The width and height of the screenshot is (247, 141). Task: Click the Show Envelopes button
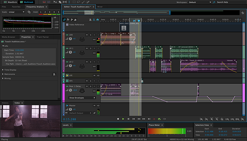coord(81,98)
